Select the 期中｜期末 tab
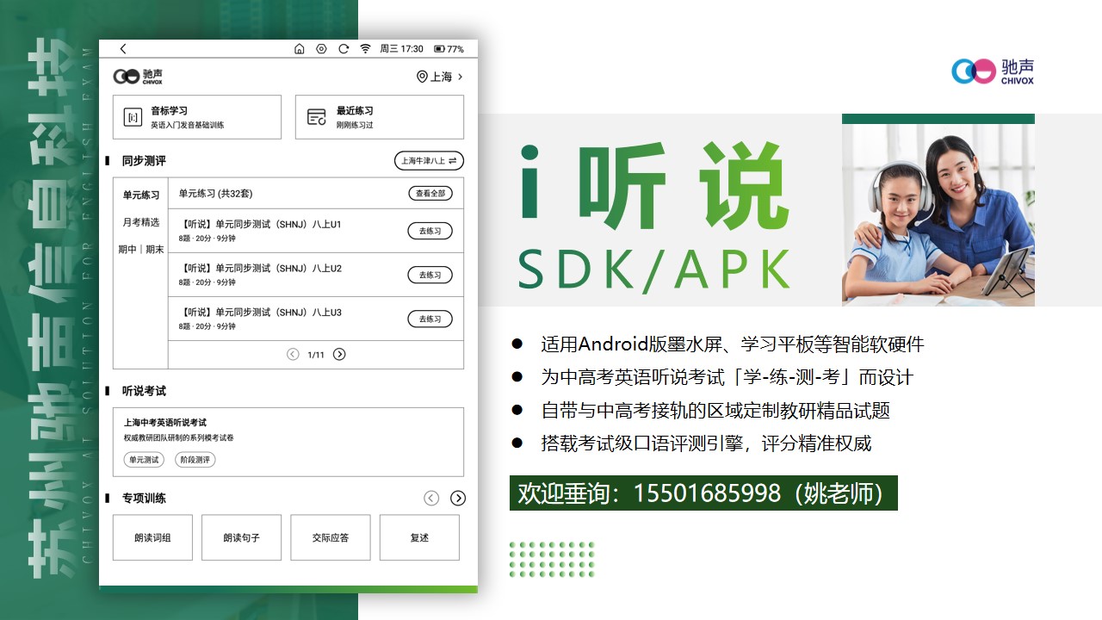1102x620 pixels. coord(140,250)
